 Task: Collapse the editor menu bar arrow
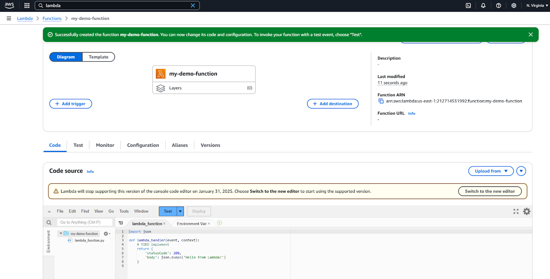[x=49, y=211]
